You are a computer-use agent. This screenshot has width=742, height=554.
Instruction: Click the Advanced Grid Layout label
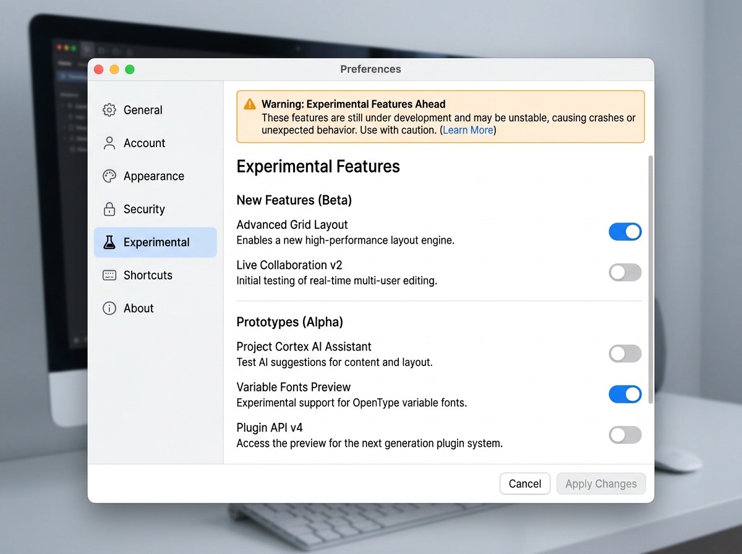click(x=292, y=225)
